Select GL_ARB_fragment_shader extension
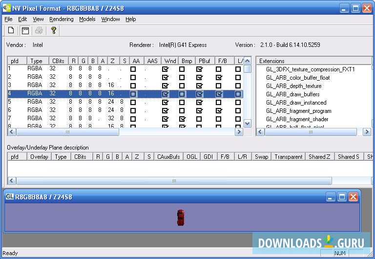The height and width of the screenshot is (259, 375). [297, 119]
